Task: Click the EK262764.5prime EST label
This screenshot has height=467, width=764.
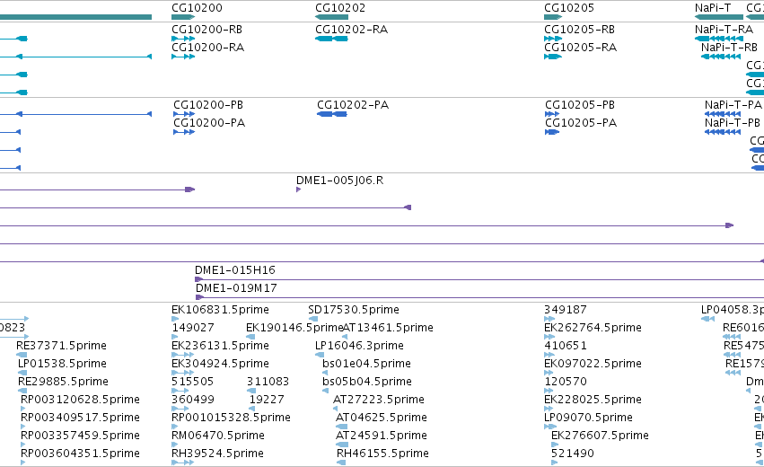Action: click(x=593, y=328)
